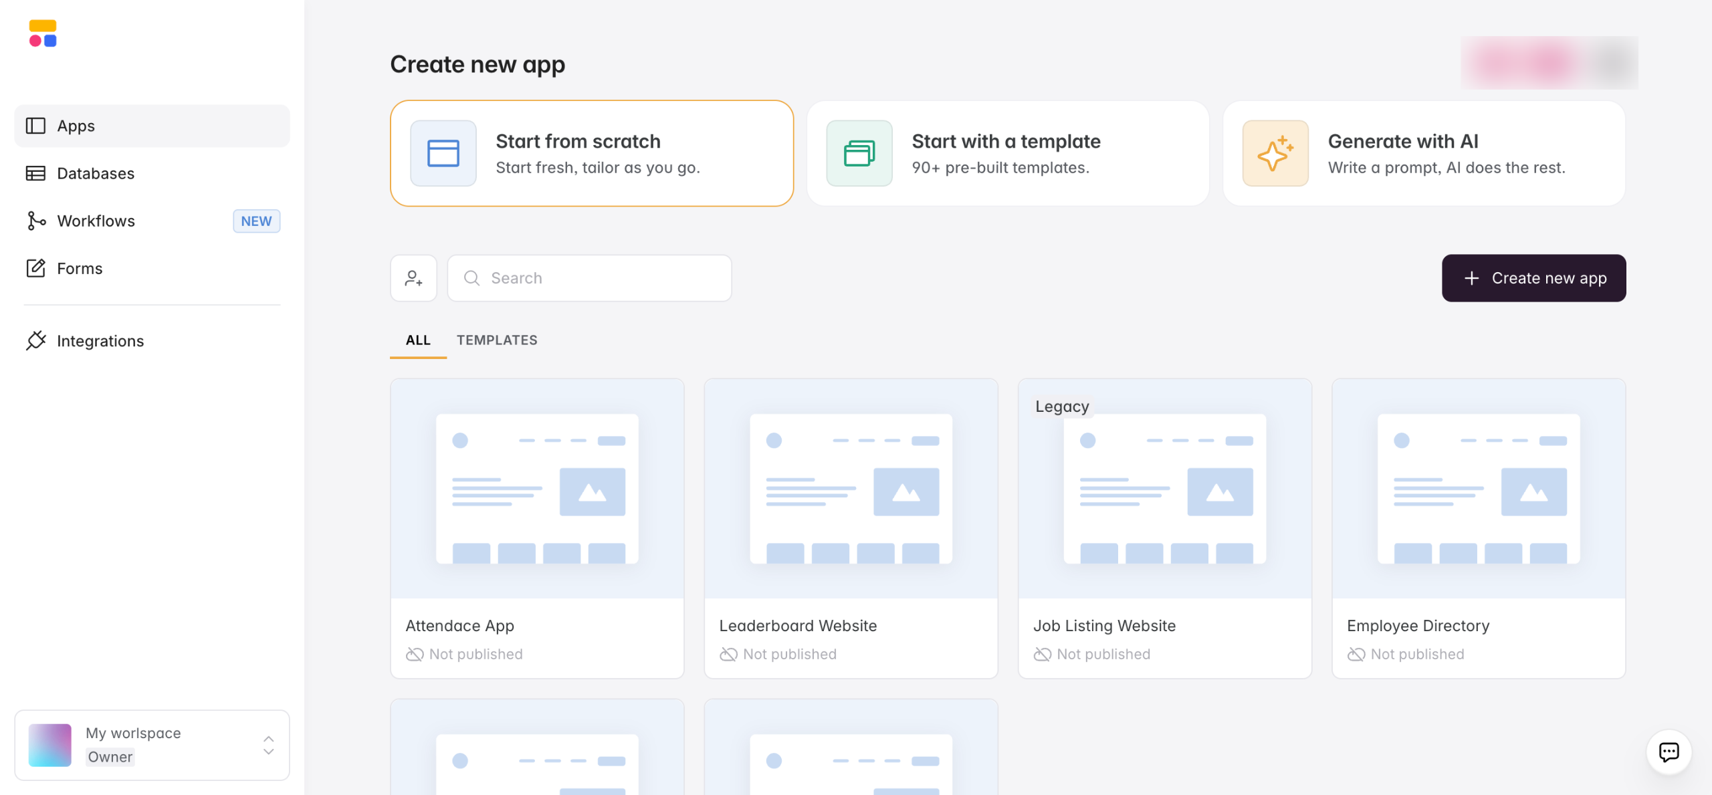The image size is (1712, 795).
Task: Click the AI sparkle icon
Action: [1275, 153]
